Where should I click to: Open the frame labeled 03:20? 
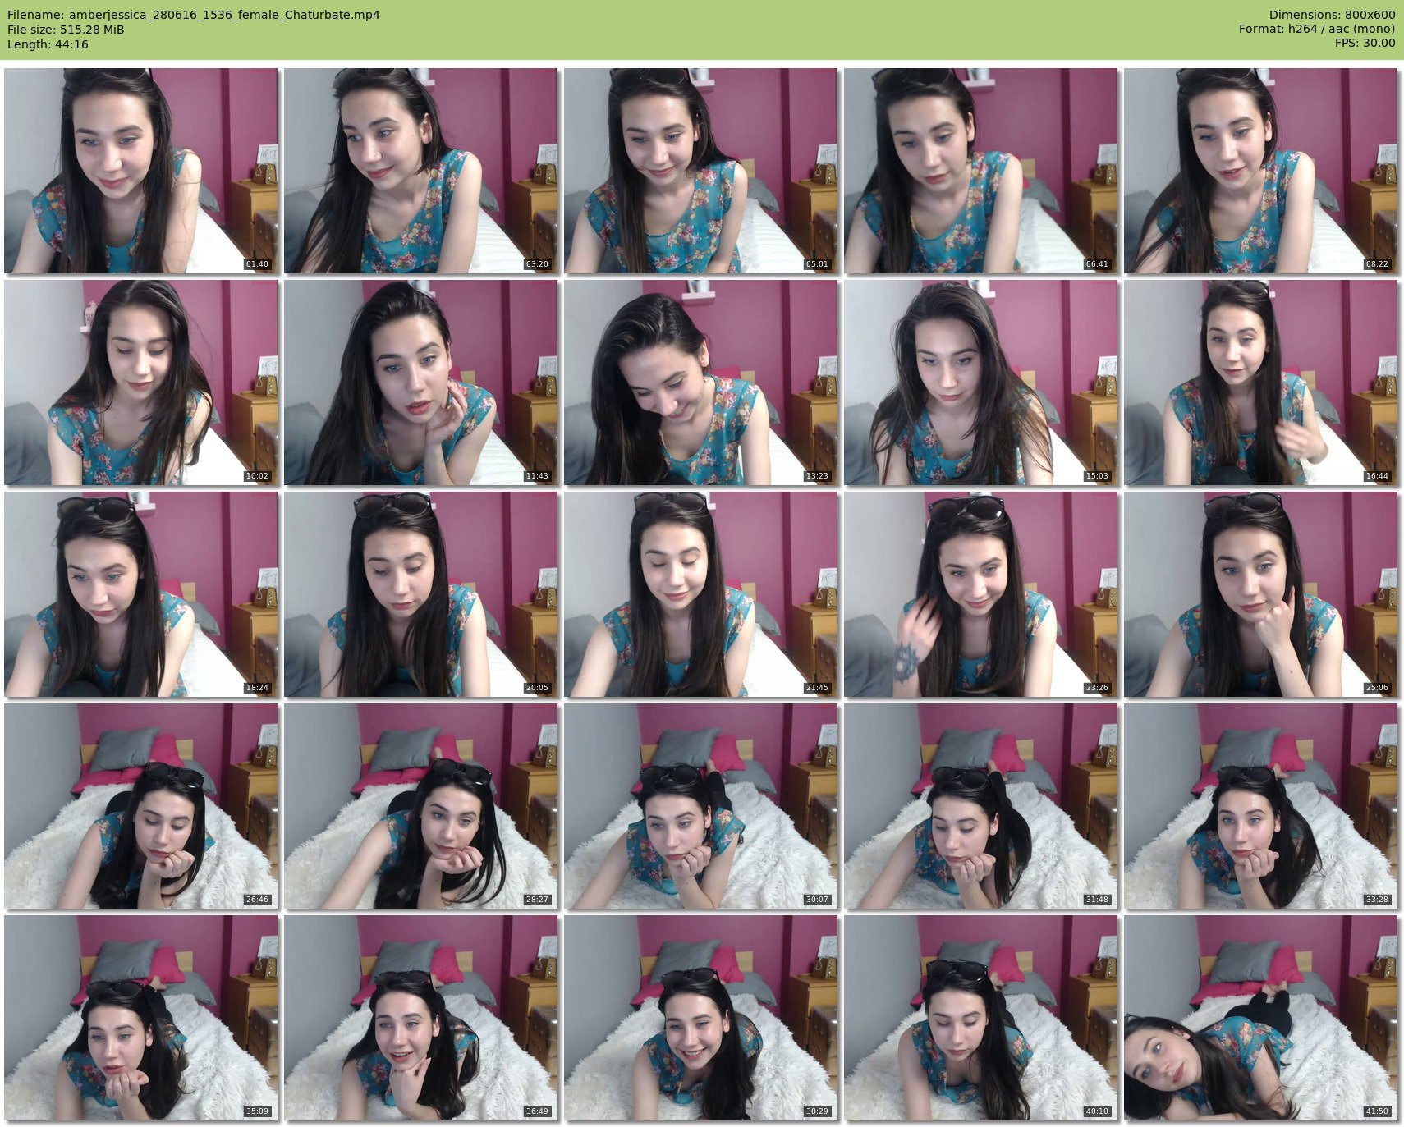(x=420, y=171)
